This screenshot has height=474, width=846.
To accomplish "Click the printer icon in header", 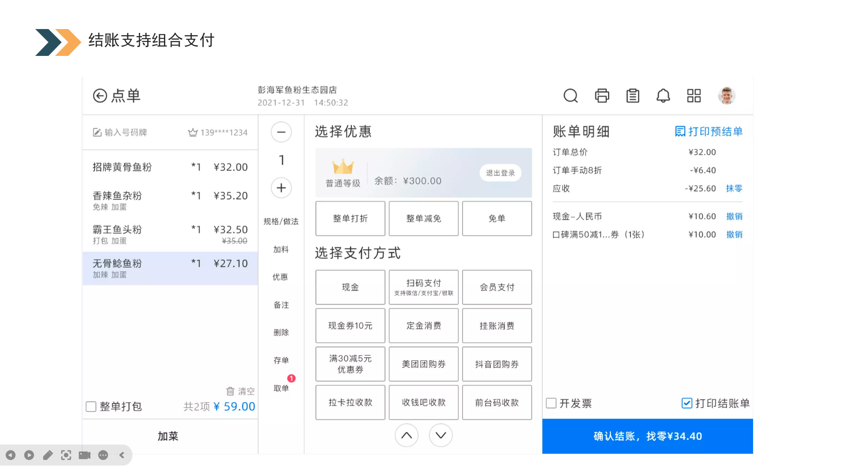I will click(x=602, y=96).
